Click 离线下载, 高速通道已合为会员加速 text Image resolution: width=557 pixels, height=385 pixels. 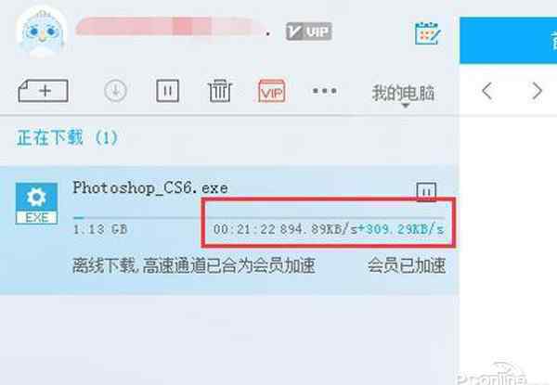point(194,265)
